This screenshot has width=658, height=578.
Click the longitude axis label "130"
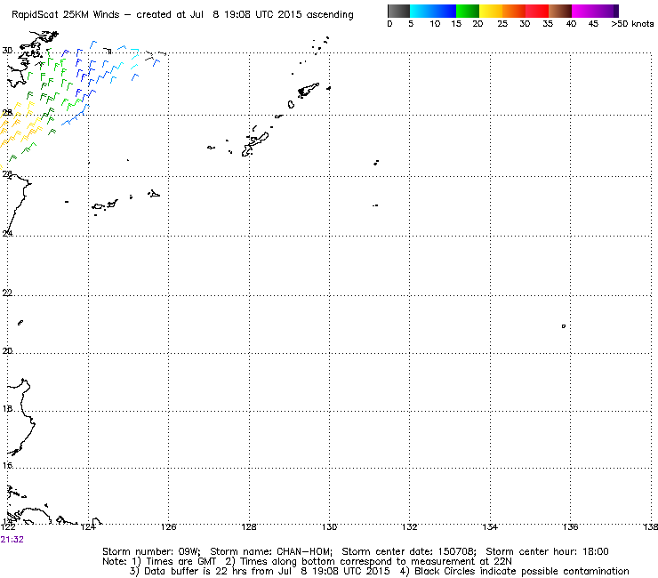coord(329,527)
